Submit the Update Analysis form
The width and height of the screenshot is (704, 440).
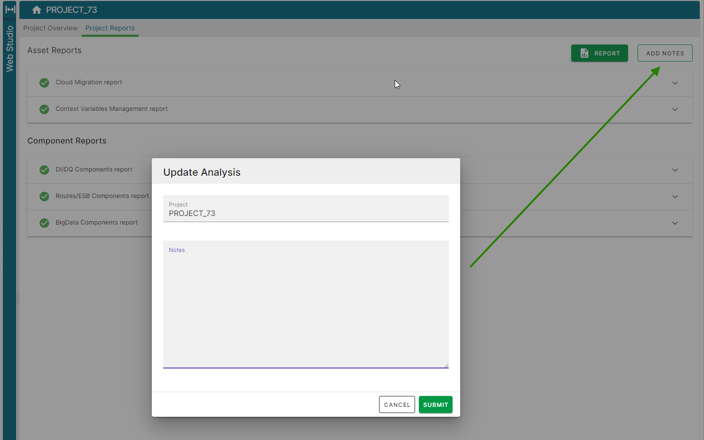tap(435, 404)
